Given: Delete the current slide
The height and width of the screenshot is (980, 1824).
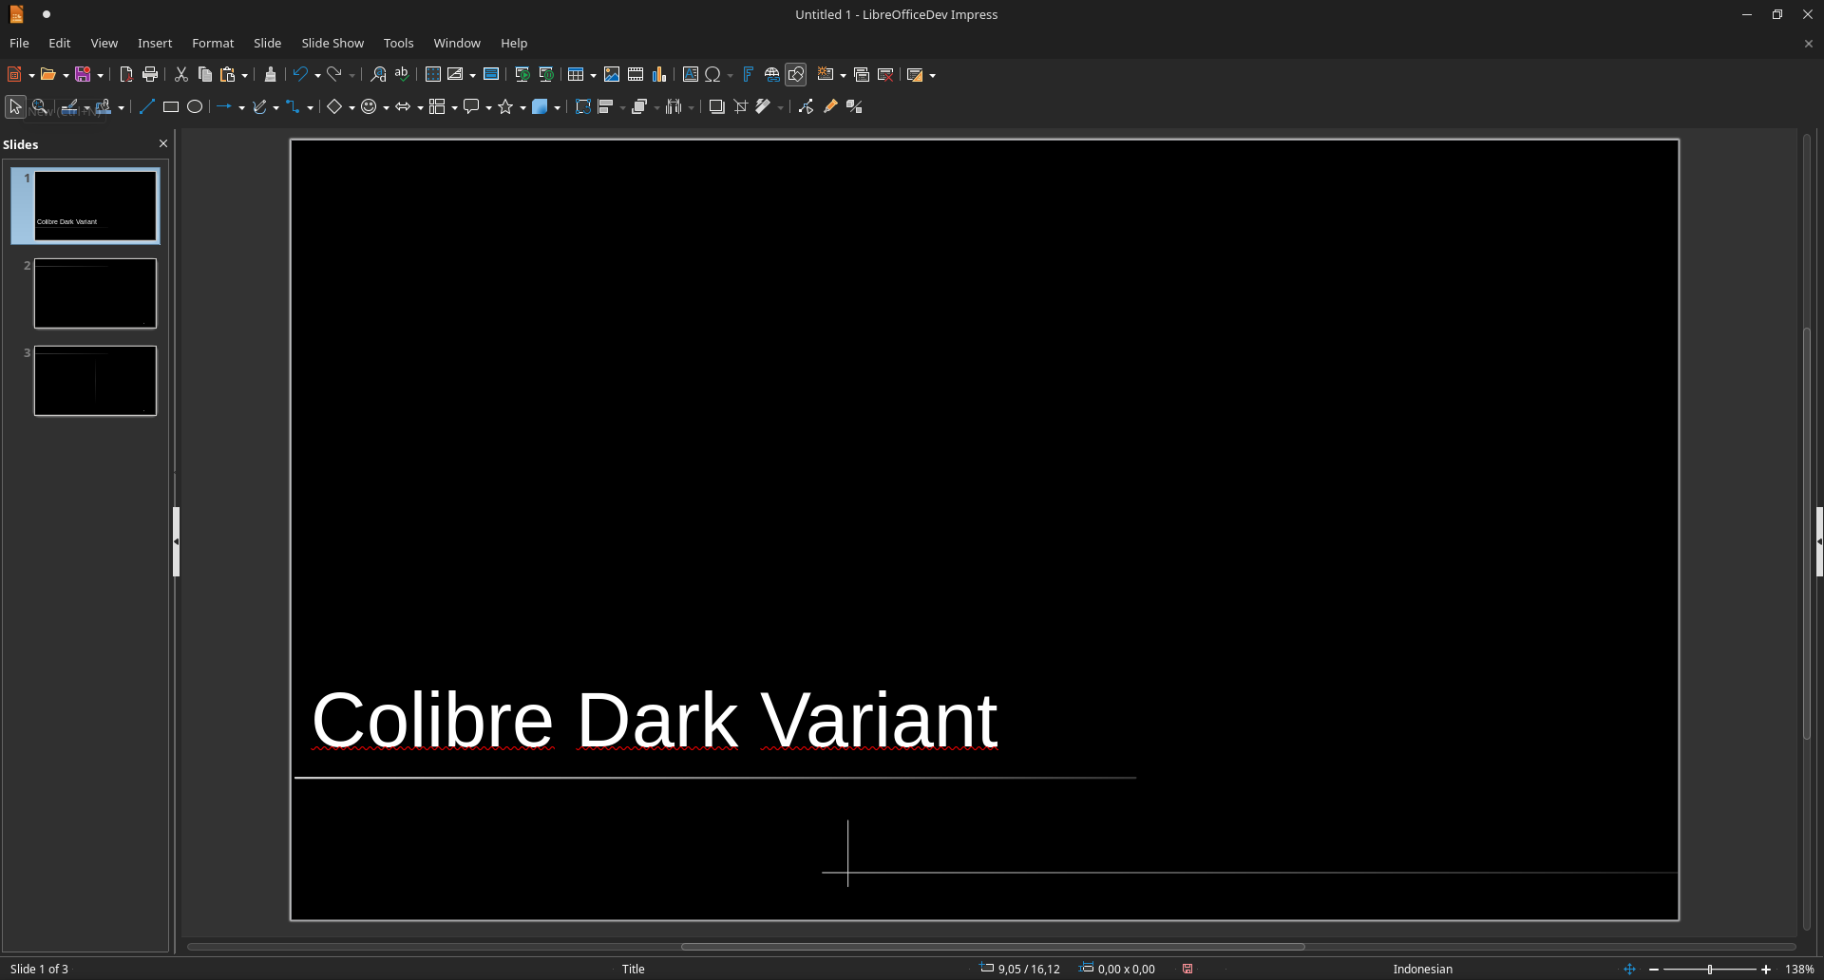Looking at the screenshot, I should pyautogui.click(x=885, y=75).
